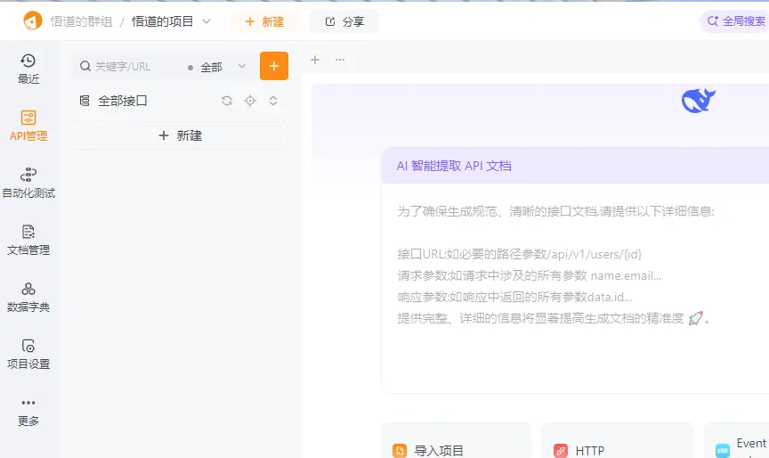Image resolution: width=769 pixels, height=458 pixels.
Task: Open the 导入项目 card
Action: click(456, 442)
